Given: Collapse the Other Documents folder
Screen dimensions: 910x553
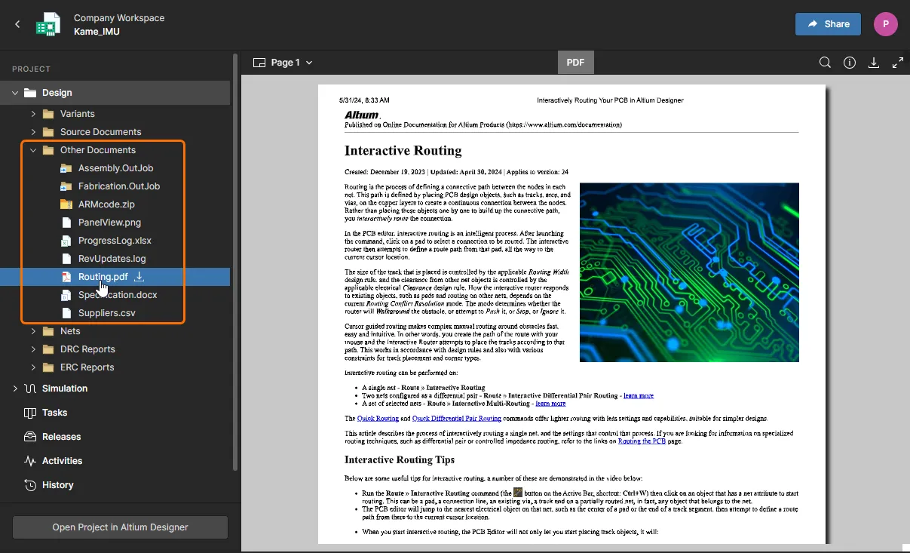Looking at the screenshot, I should coord(33,150).
